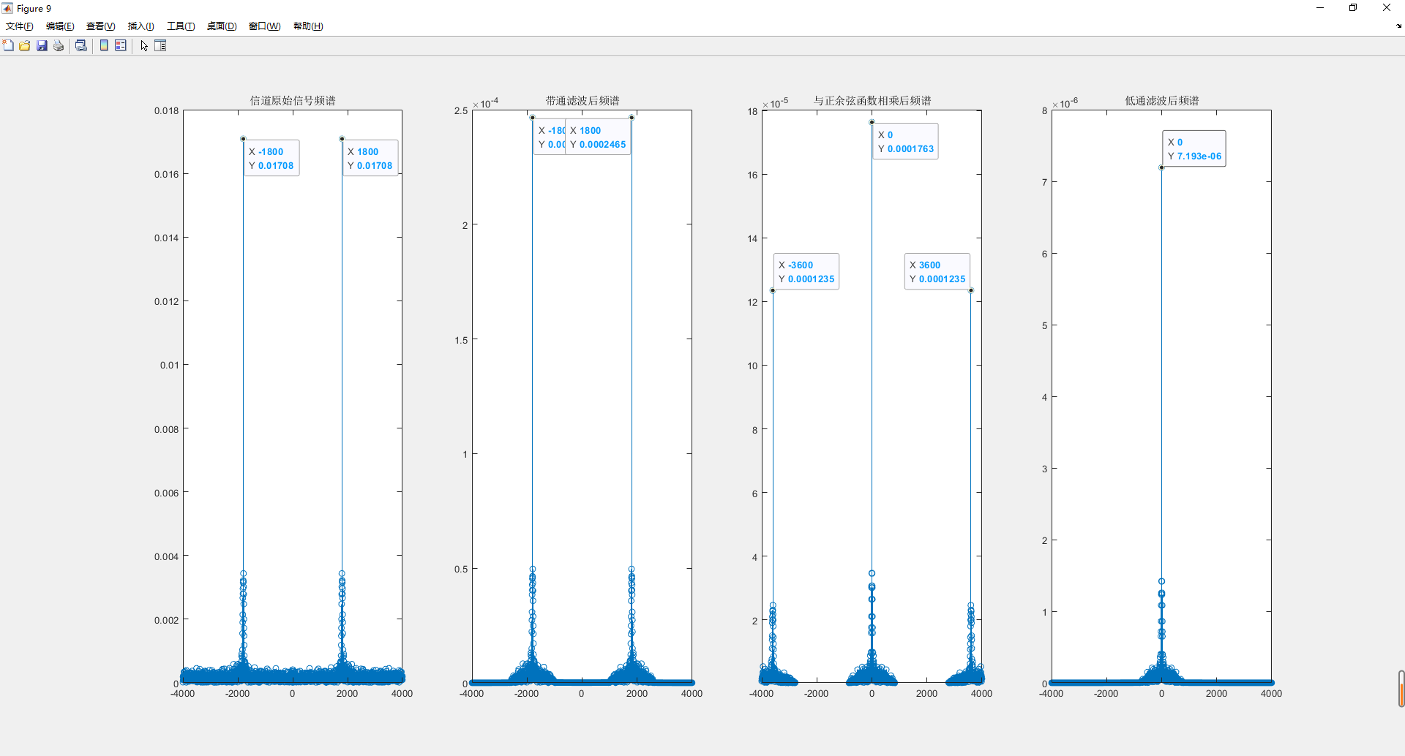Screen dimensions: 1405x756
Task: Open the 查看(V) menu
Action: click(x=101, y=26)
